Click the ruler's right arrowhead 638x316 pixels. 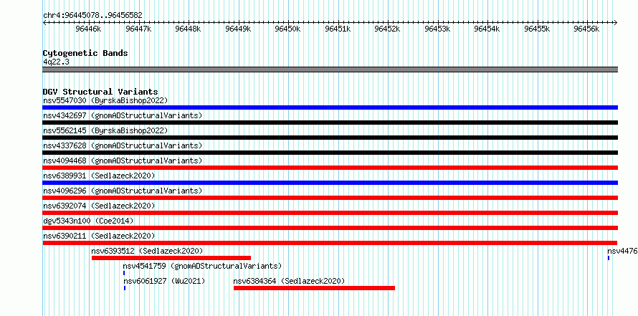point(616,22)
